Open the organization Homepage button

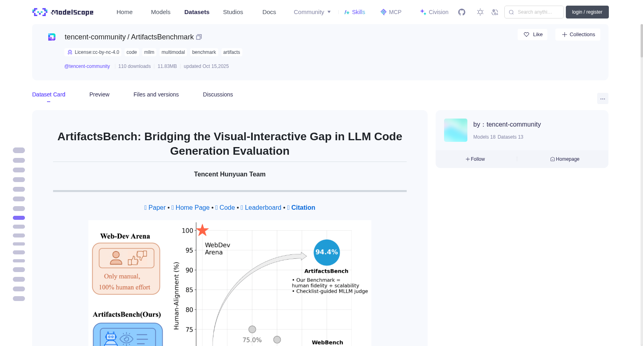tap(565, 159)
